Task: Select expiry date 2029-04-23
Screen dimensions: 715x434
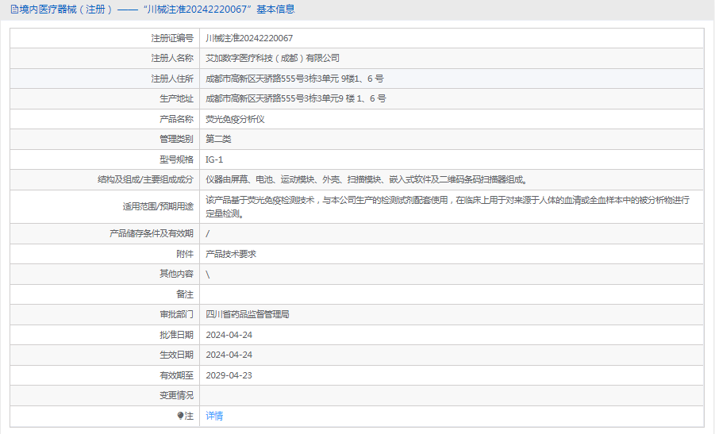Action: [x=229, y=375]
